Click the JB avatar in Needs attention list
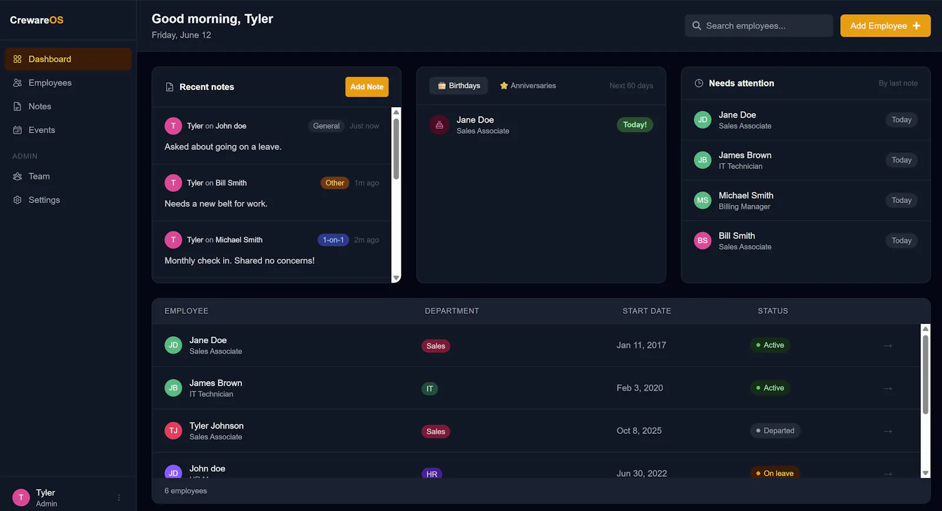 [x=702, y=160]
